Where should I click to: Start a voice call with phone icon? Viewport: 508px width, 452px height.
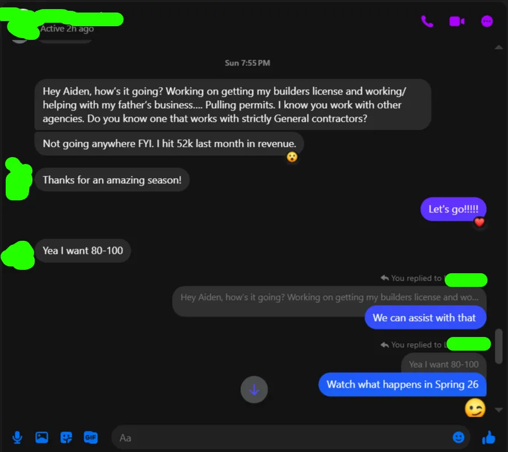point(427,22)
